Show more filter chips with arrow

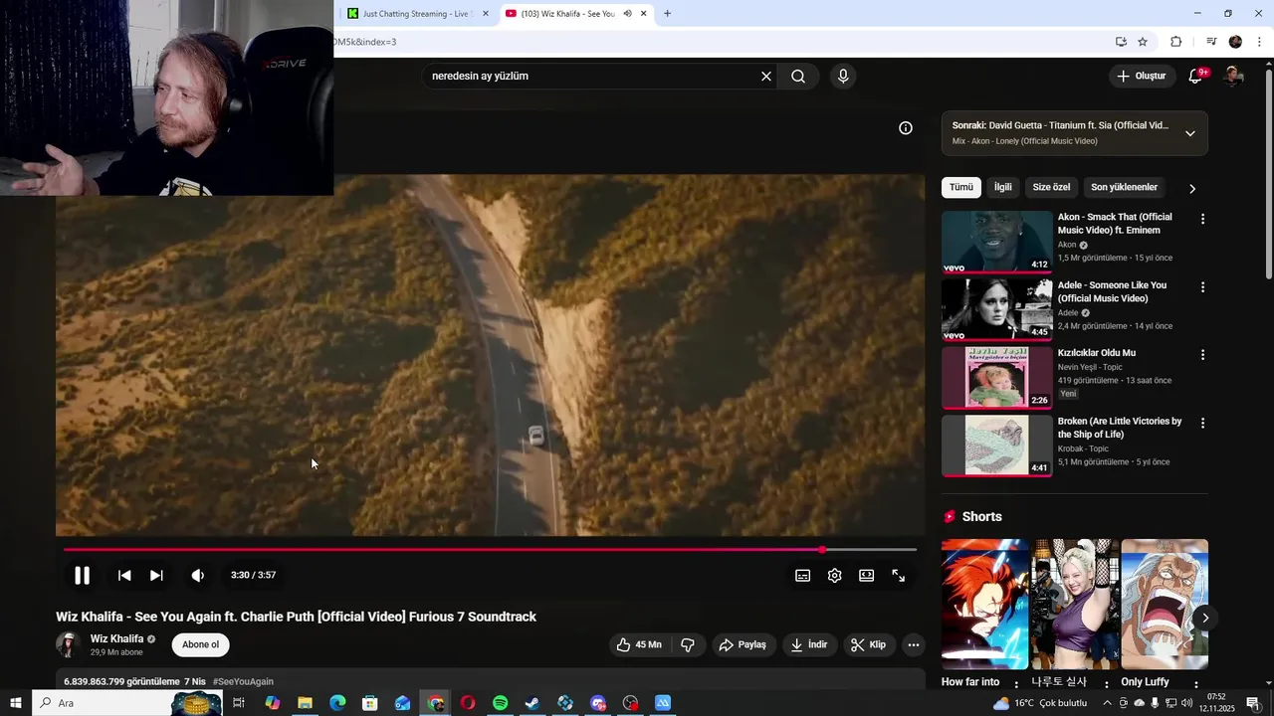[x=1192, y=188]
